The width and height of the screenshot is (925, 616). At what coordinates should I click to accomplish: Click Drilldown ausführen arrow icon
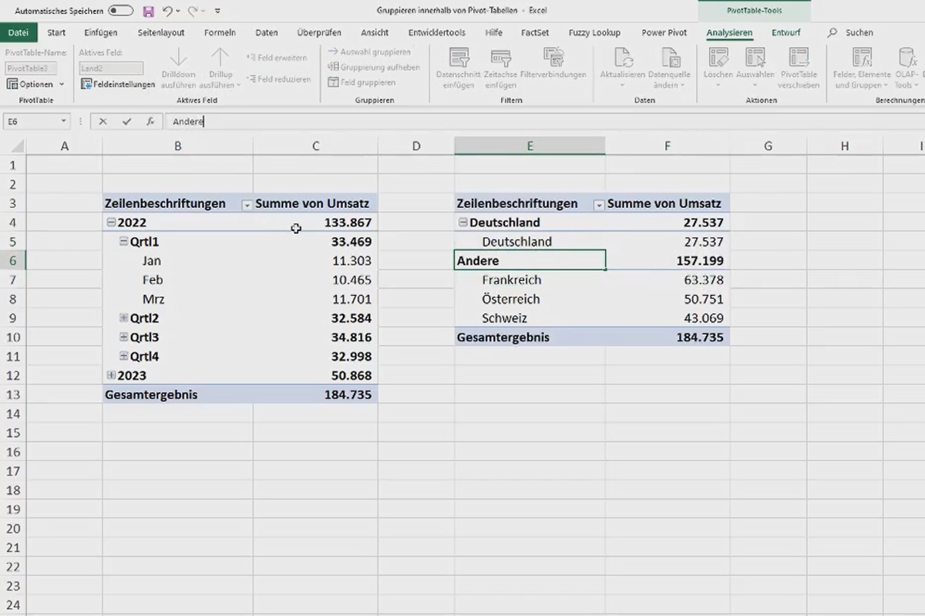[178, 58]
